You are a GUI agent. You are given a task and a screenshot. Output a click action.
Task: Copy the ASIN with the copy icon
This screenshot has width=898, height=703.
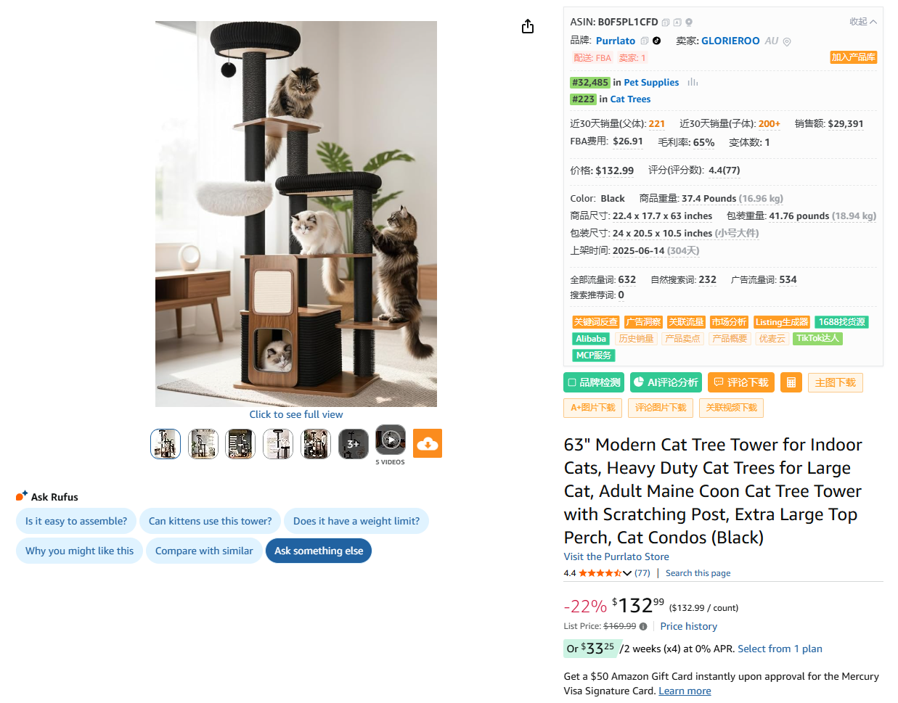click(x=666, y=22)
